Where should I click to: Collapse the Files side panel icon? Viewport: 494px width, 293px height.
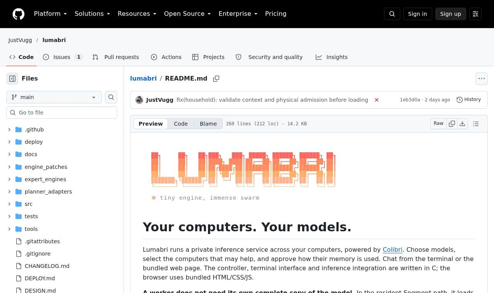[x=12, y=79]
